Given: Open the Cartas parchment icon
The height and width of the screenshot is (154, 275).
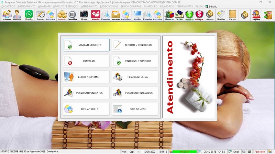Looking at the screenshot, I should [x=232, y=15].
